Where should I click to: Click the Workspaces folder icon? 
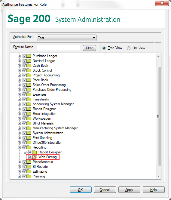(x=29, y=118)
